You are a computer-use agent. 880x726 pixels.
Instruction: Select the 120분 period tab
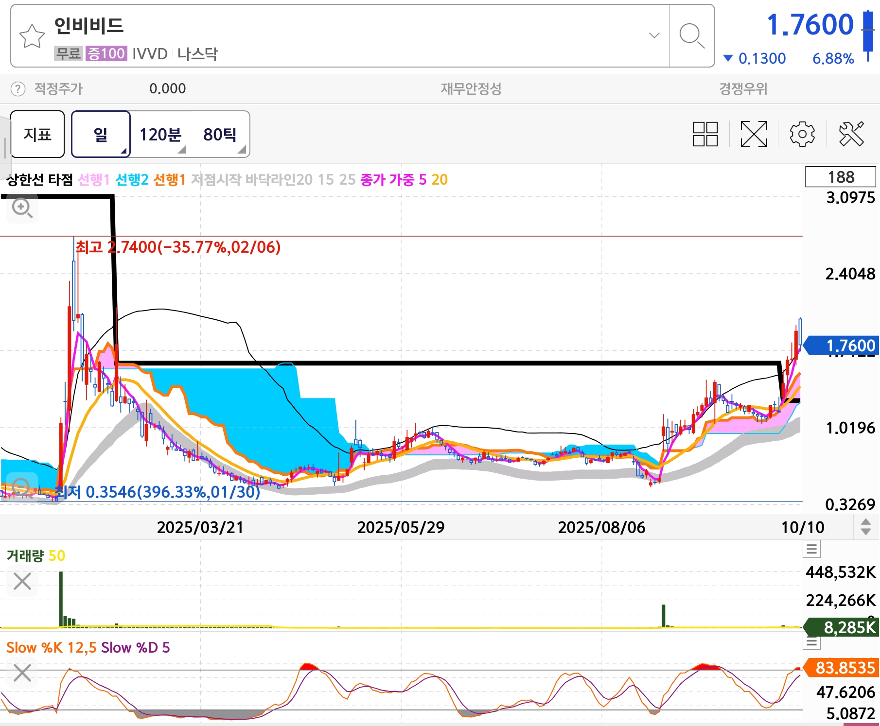click(160, 134)
